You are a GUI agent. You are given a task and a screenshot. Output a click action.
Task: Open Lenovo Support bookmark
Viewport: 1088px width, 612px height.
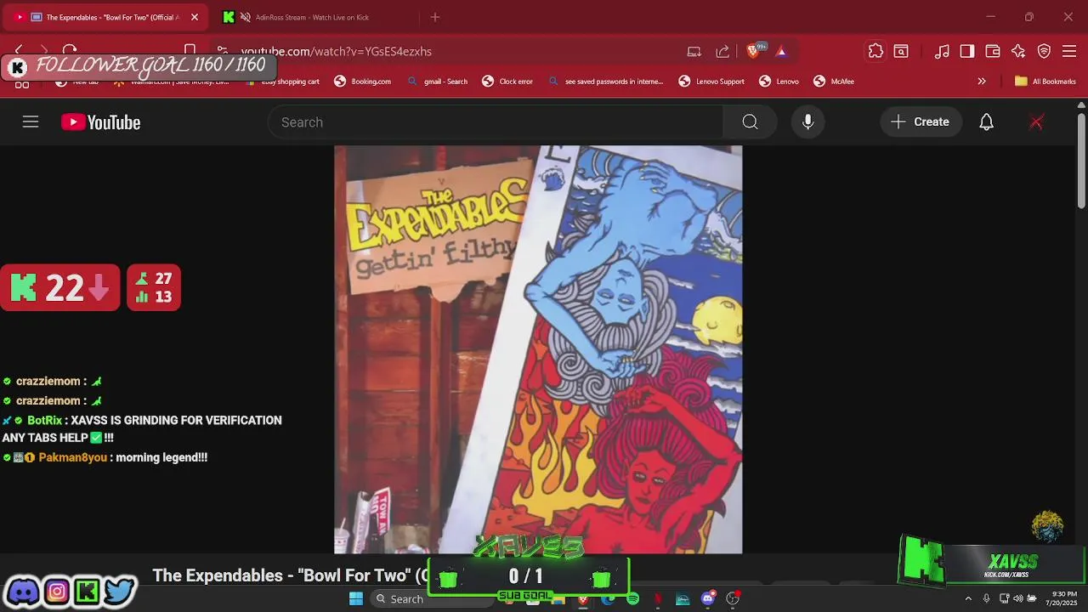(711, 82)
